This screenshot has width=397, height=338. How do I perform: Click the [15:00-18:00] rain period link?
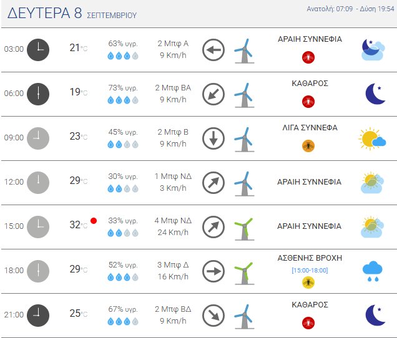pyautogui.click(x=309, y=270)
